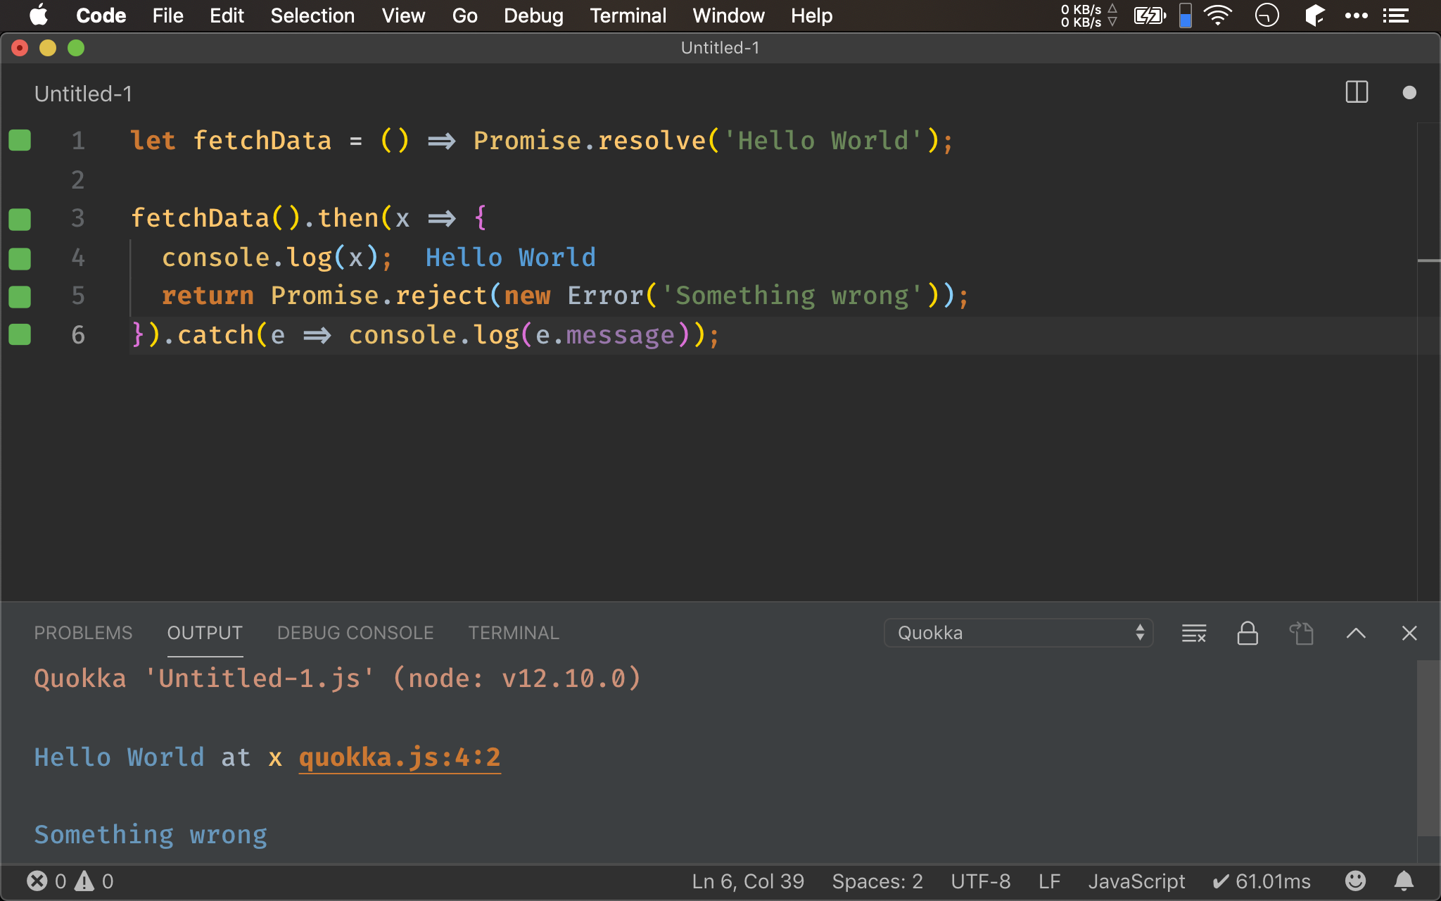Switch to the TERMINAL tab
The width and height of the screenshot is (1441, 901).
[514, 633]
